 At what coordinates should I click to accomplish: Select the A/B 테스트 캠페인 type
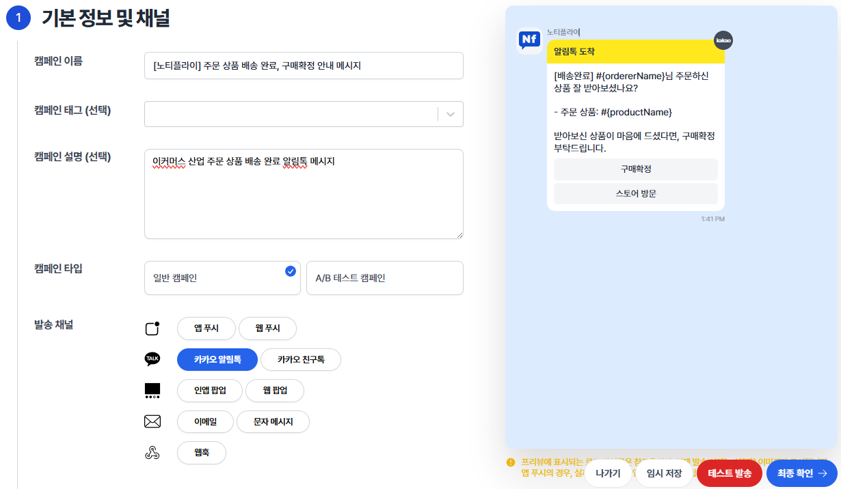384,278
